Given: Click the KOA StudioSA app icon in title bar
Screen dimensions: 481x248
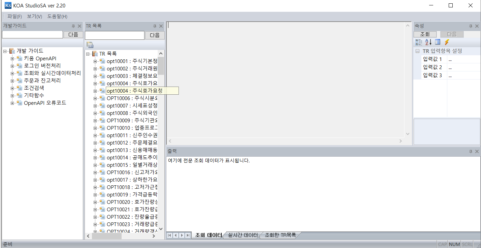Looking at the screenshot, I should click(7, 5).
